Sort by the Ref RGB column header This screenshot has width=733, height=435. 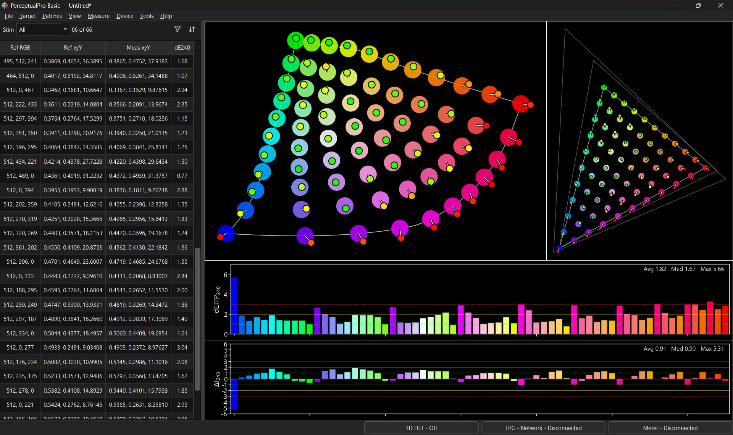pyautogui.click(x=20, y=47)
